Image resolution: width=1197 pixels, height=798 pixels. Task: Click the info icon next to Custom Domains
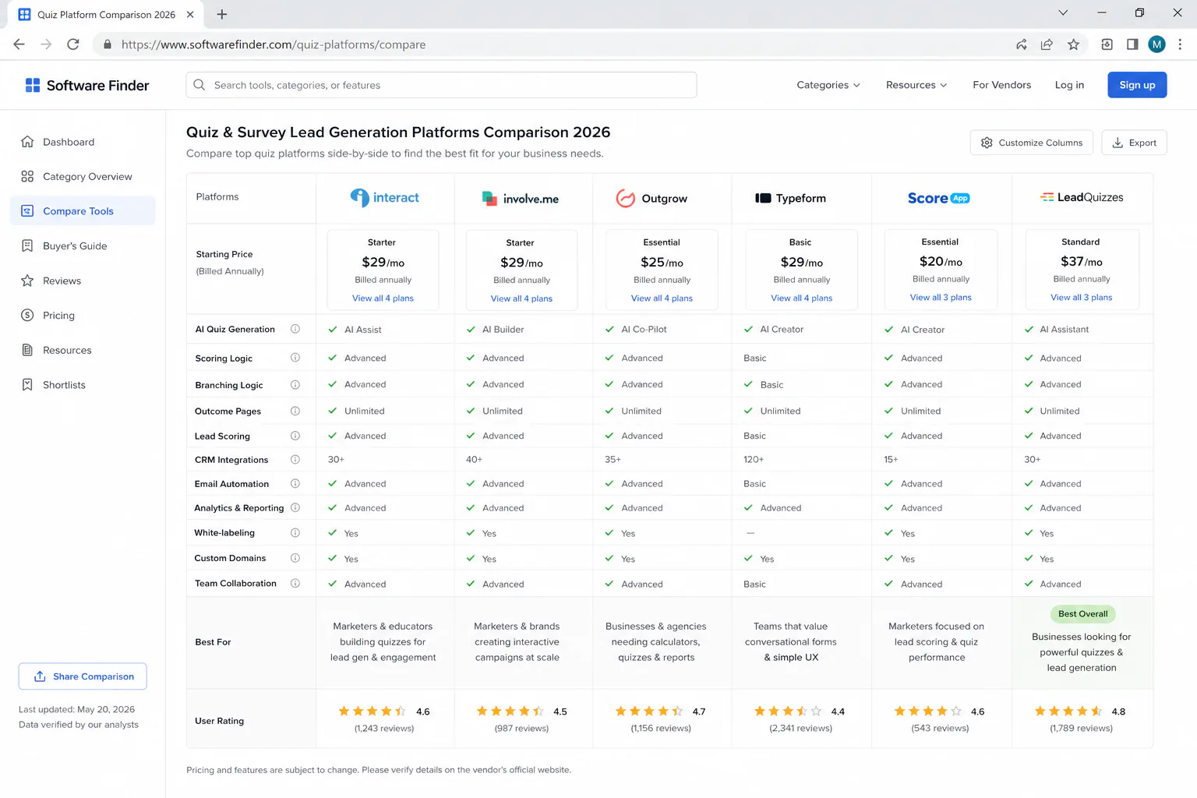[x=295, y=558]
